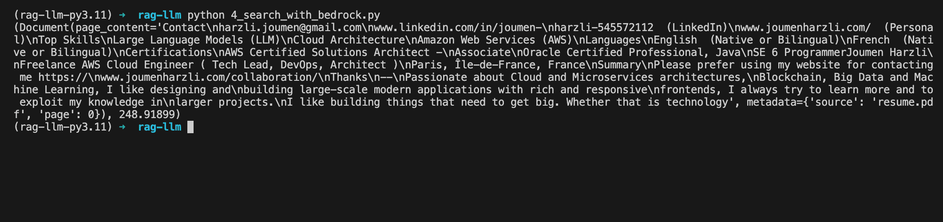The width and height of the screenshot is (943, 222).
Task: Click the cyan arrow in the last prompt
Action: pyautogui.click(x=122, y=127)
